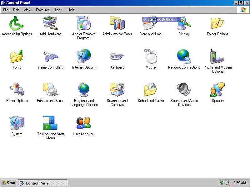250x187 pixels.
Task: Open the Fonts folder icon
Action: click(17, 57)
